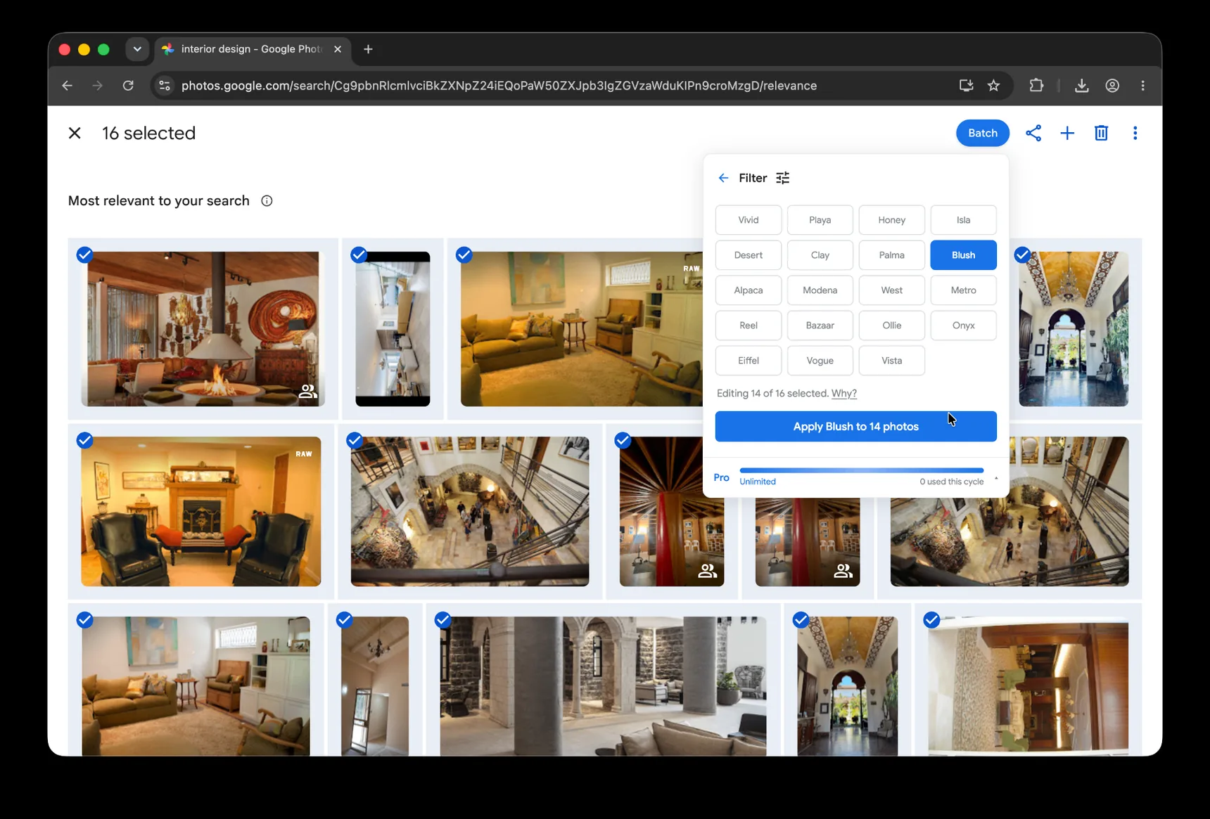Deselect the narrow kitchen photo checkbox
The height and width of the screenshot is (819, 1210).
(359, 254)
